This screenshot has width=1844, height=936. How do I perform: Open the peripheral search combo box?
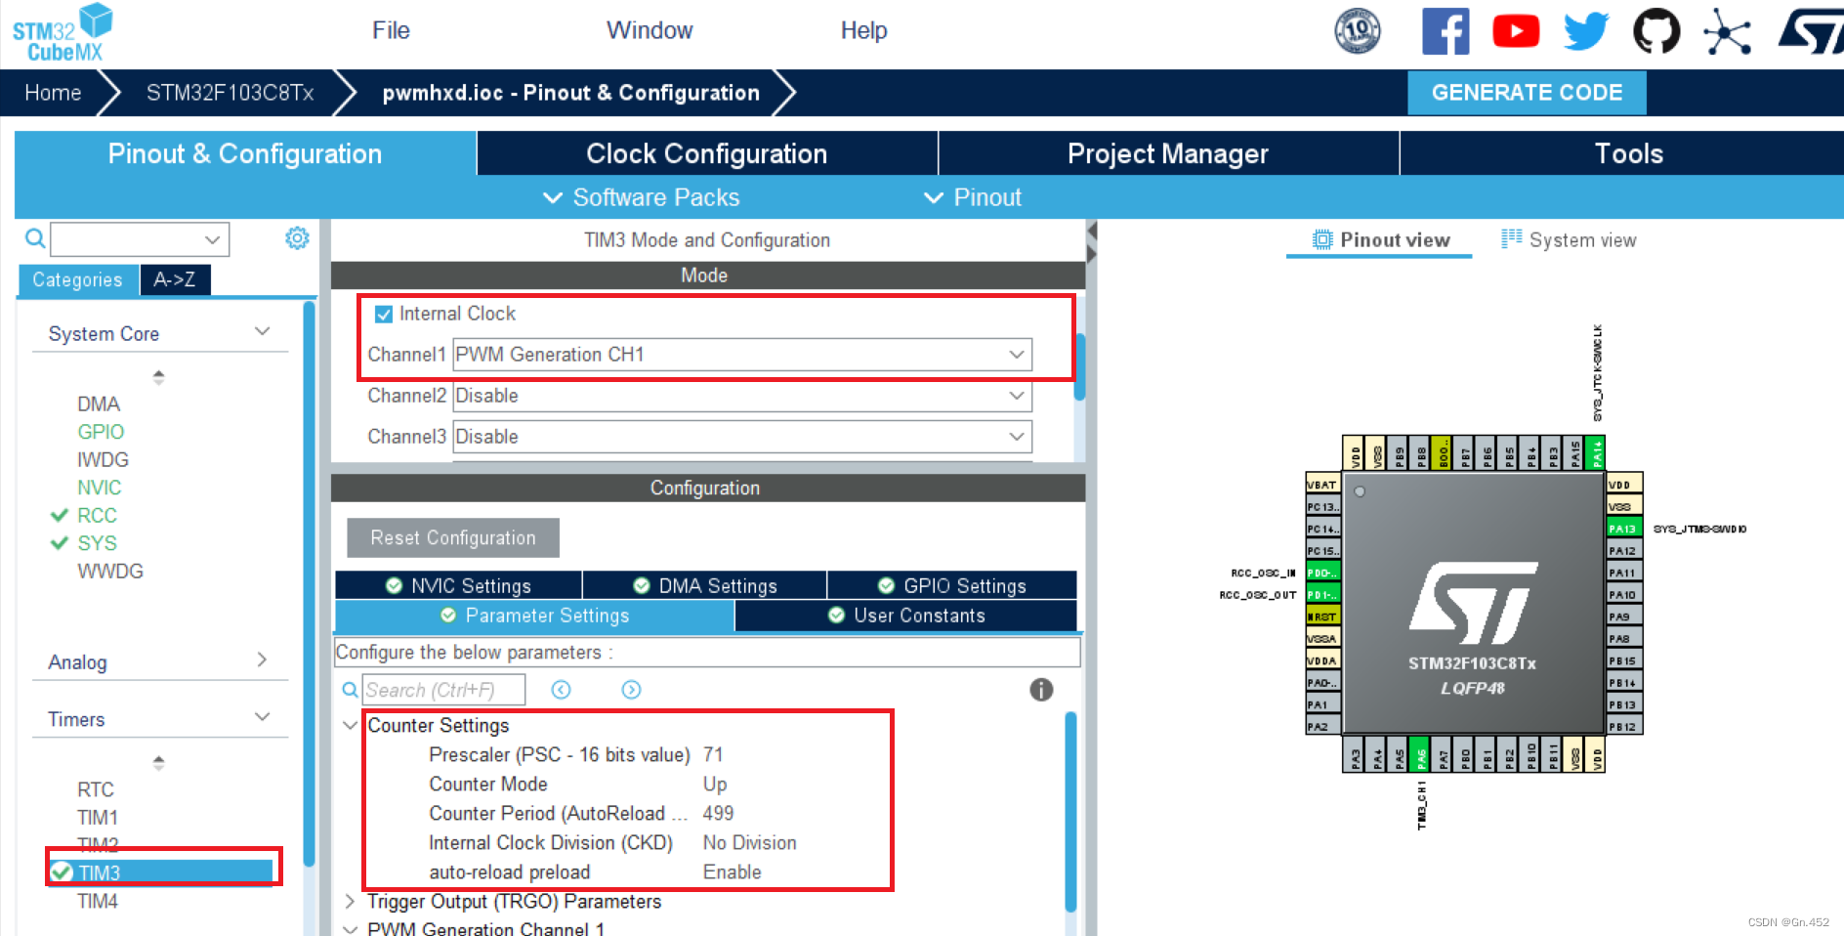click(x=140, y=238)
